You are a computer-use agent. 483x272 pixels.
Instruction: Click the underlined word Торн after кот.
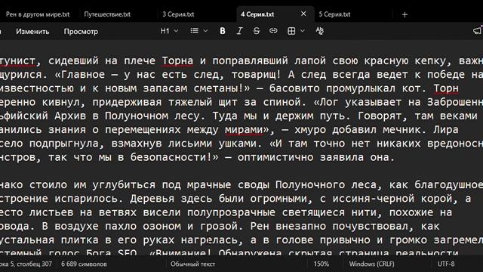pos(446,88)
